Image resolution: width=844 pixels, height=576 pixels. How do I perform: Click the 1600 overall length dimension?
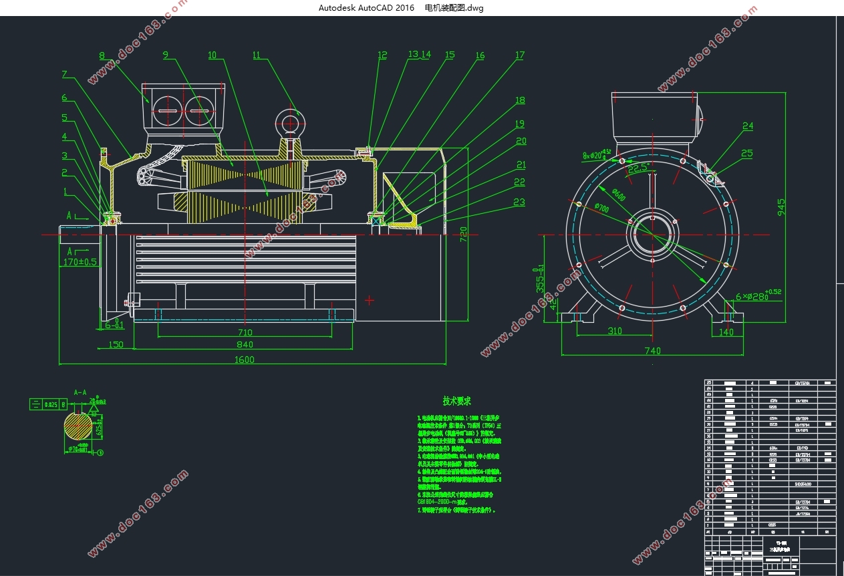[x=245, y=359]
